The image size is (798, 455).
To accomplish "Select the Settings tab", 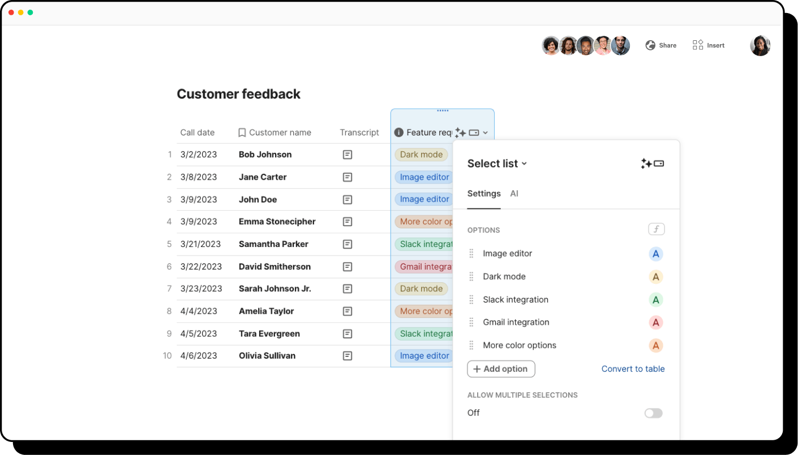I will click(x=484, y=194).
